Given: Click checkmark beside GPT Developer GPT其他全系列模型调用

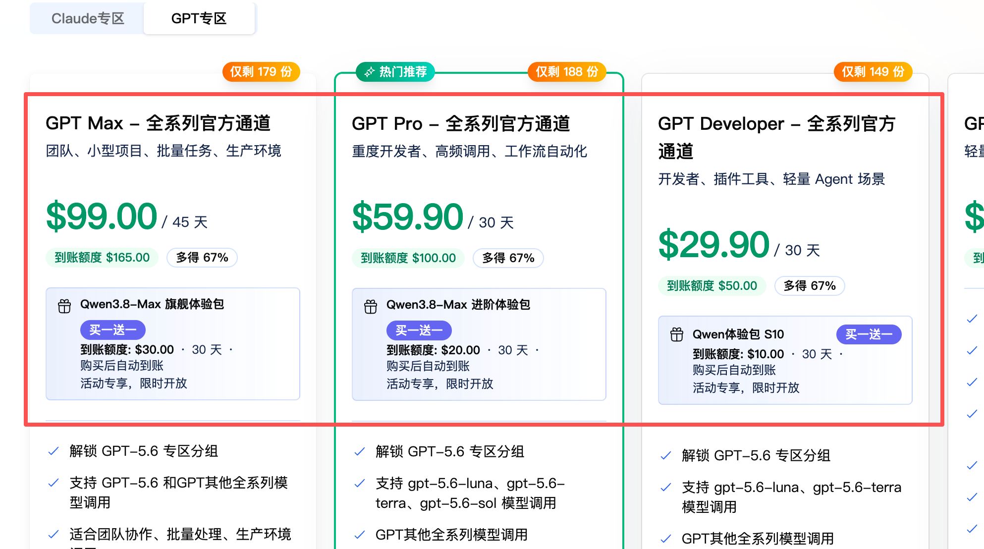Looking at the screenshot, I should (x=666, y=539).
